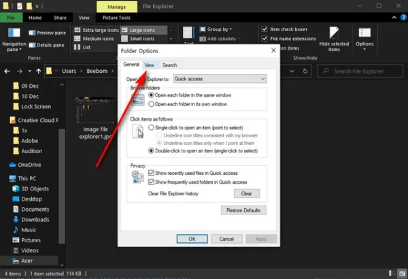Open the Navigation pane menu
The image size is (408, 279).
tap(14, 39)
